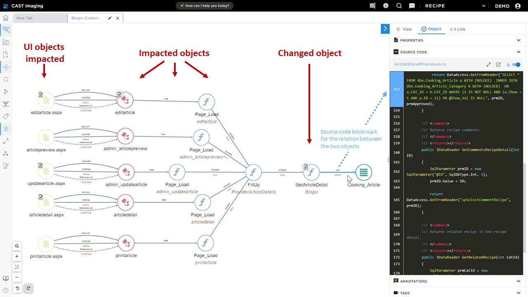Image resolution: width=528 pixels, height=297 pixels.
Task: Select the home icon in the left sidebar
Action: point(6,18)
